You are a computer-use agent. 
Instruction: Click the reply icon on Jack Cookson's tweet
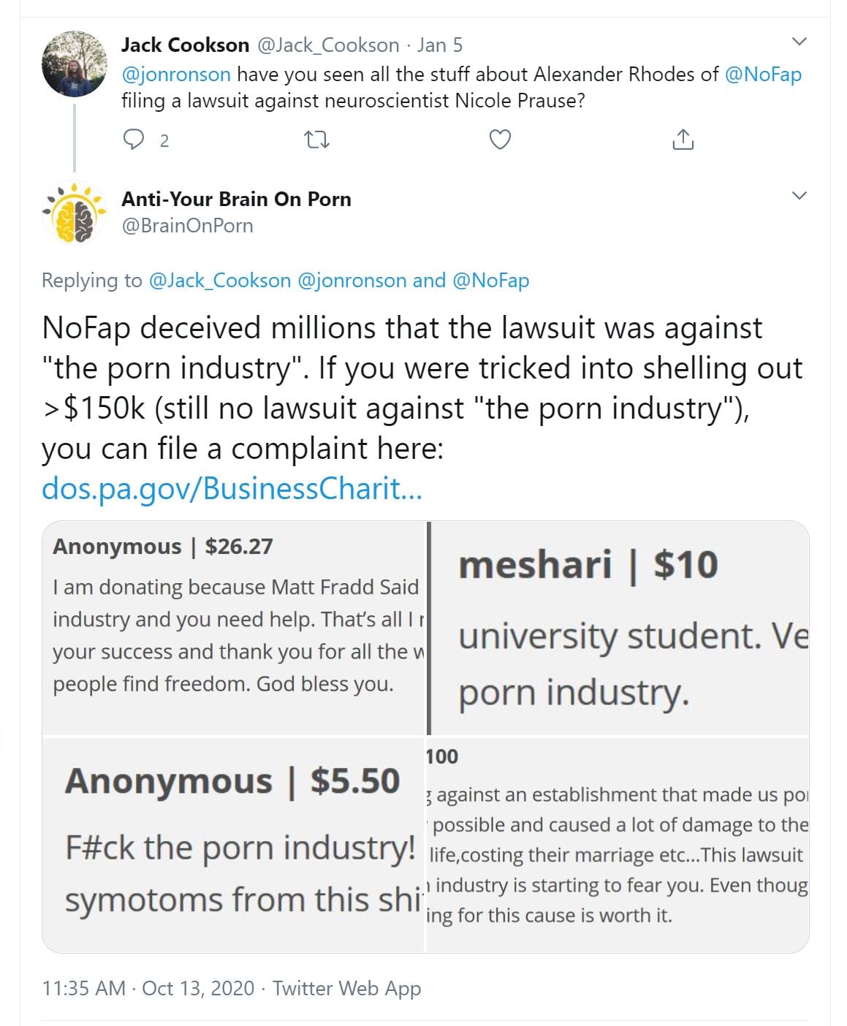pos(133,139)
